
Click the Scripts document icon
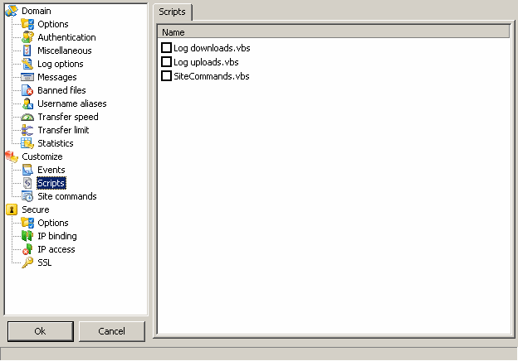pyautogui.click(x=27, y=183)
